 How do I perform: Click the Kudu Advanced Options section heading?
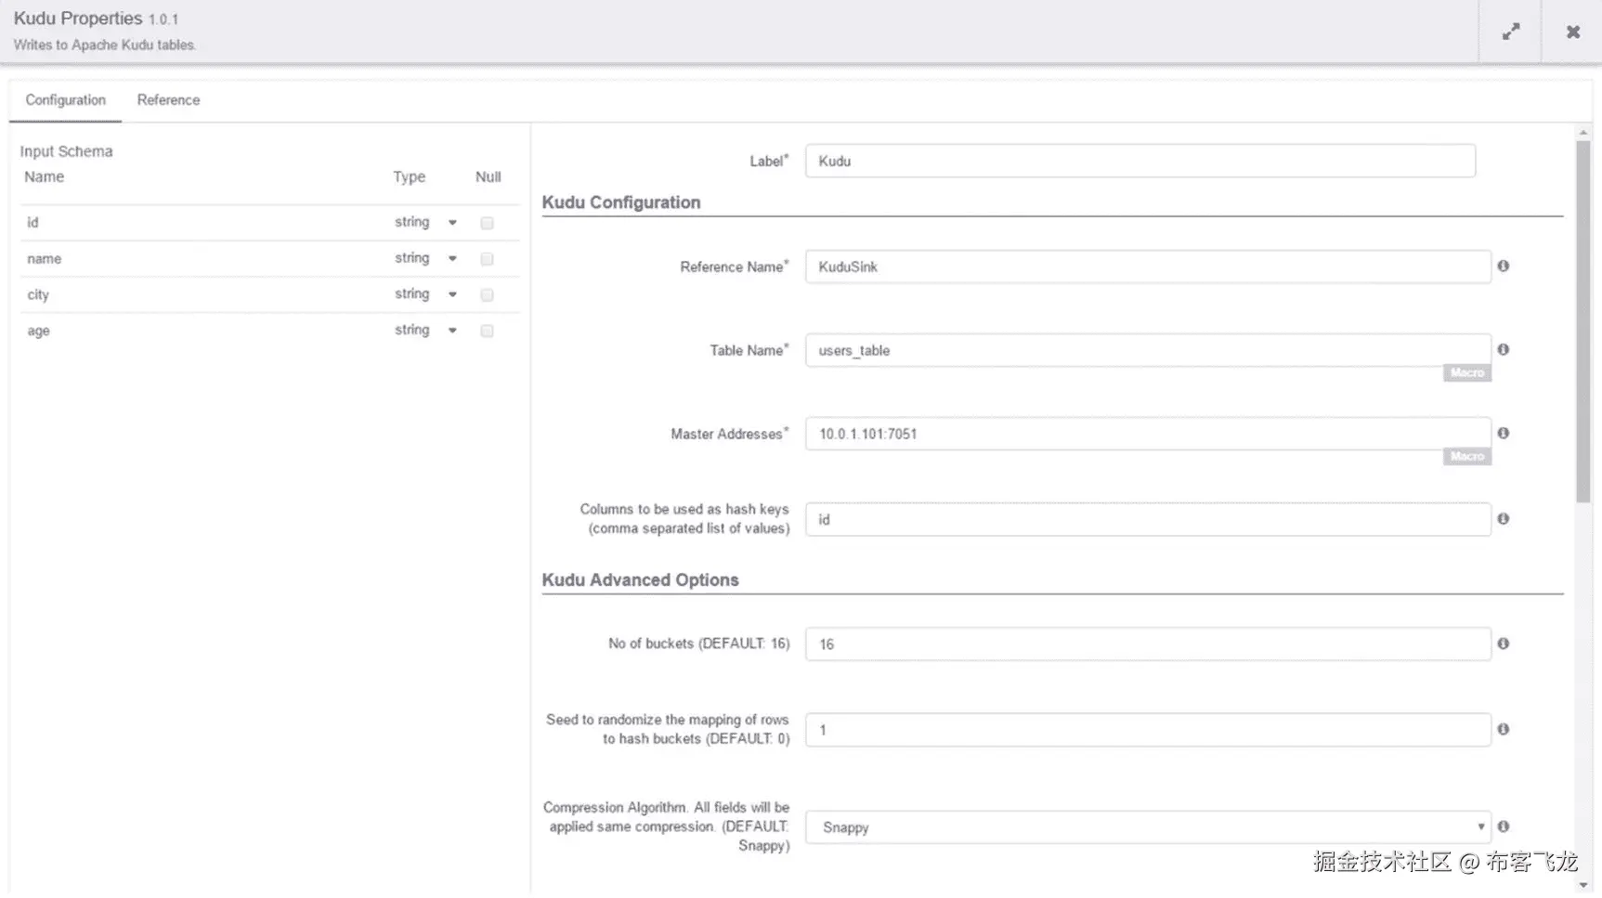point(641,580)
